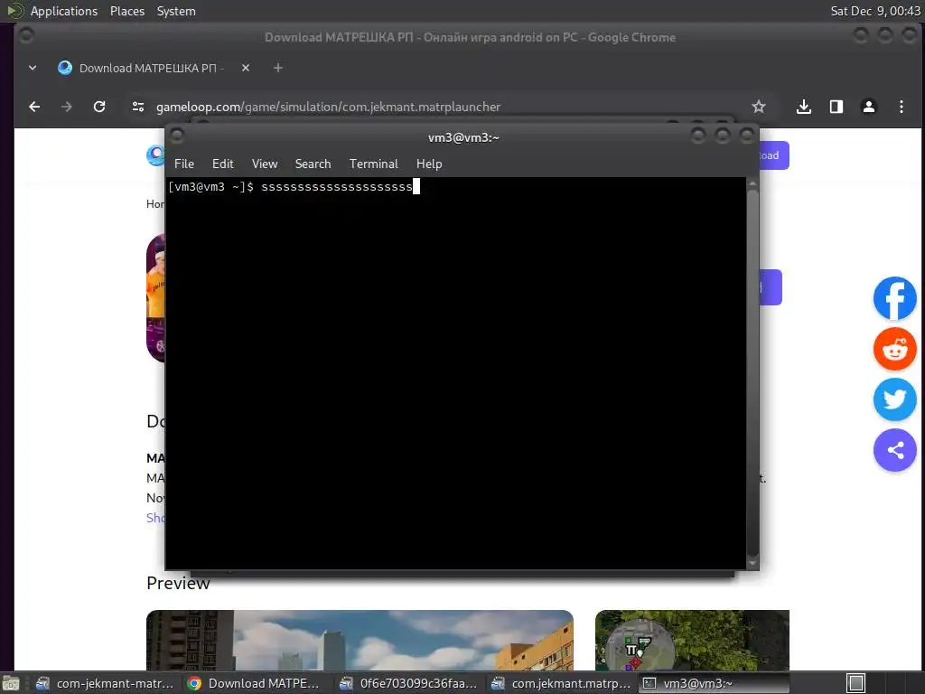Open the terminal Search menu
This screenshot has width=925, height=694.
[313, 164]
